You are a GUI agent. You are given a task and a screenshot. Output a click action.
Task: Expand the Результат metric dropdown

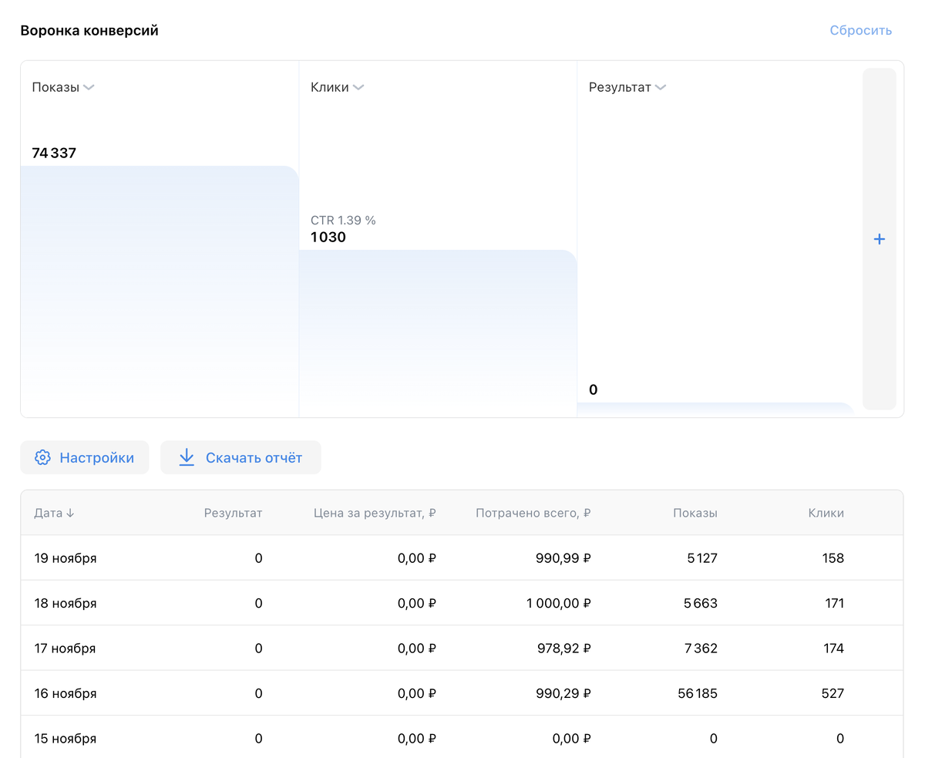coord(661,87)
